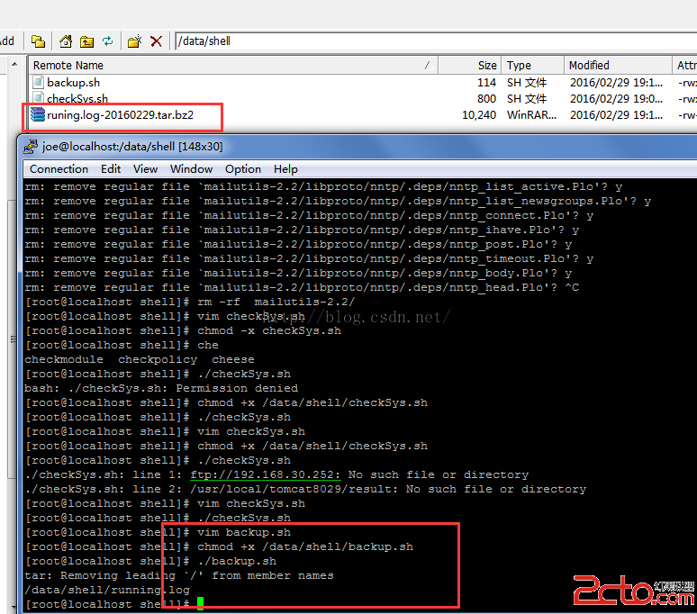Click the left pane scroll-up arrow
The image size is (697, 614).
14,65
